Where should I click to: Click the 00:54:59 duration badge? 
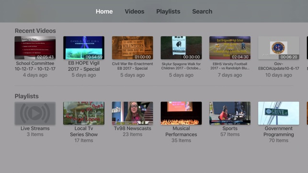tap(94, 57)
